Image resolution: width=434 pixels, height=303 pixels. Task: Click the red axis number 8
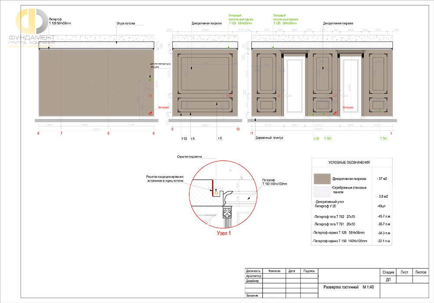click(108, 133)
